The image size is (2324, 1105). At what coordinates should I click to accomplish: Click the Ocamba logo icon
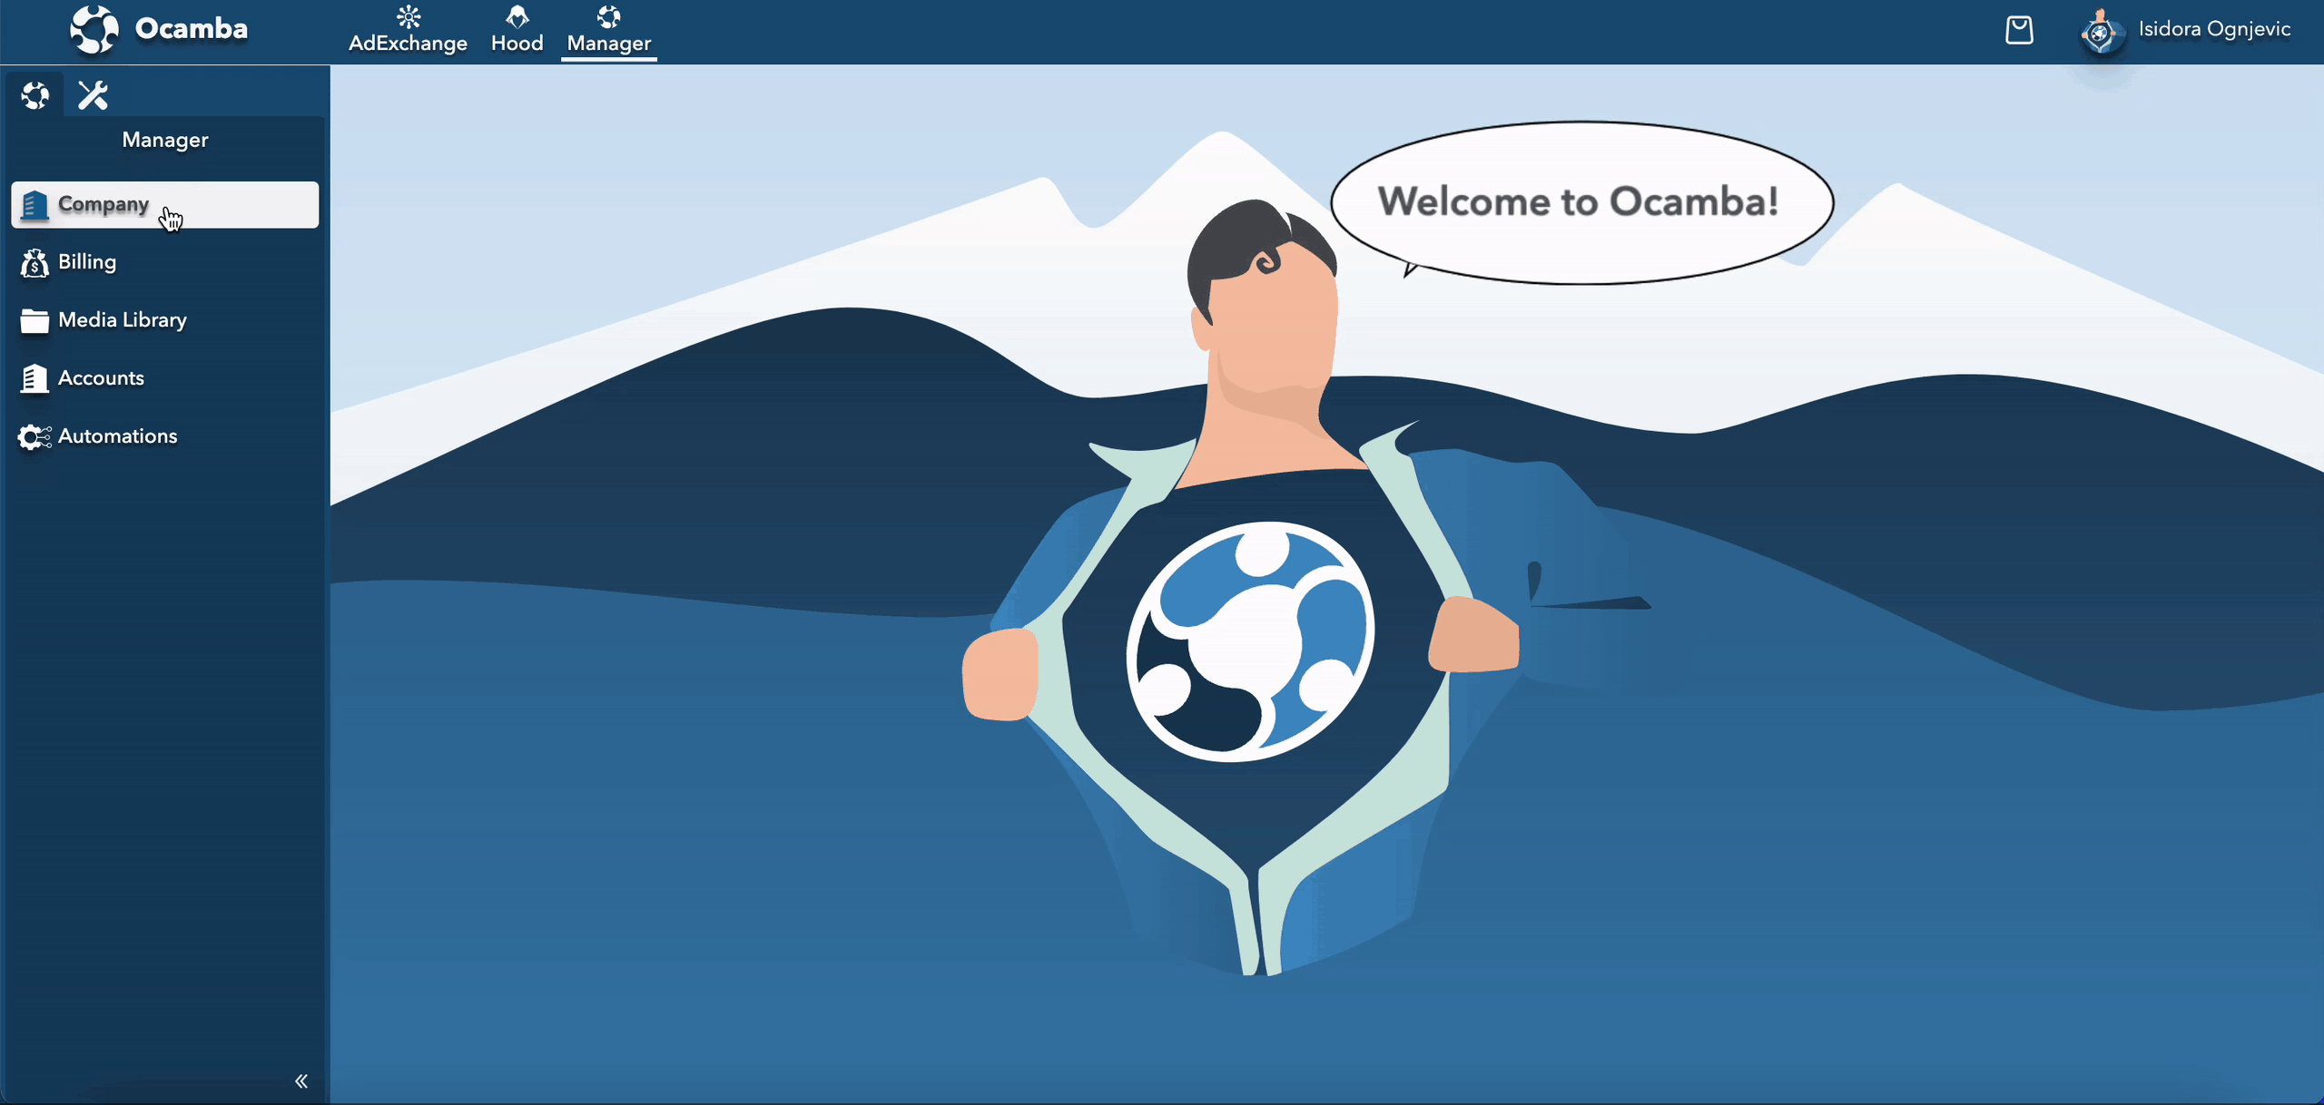pos(94,29)
